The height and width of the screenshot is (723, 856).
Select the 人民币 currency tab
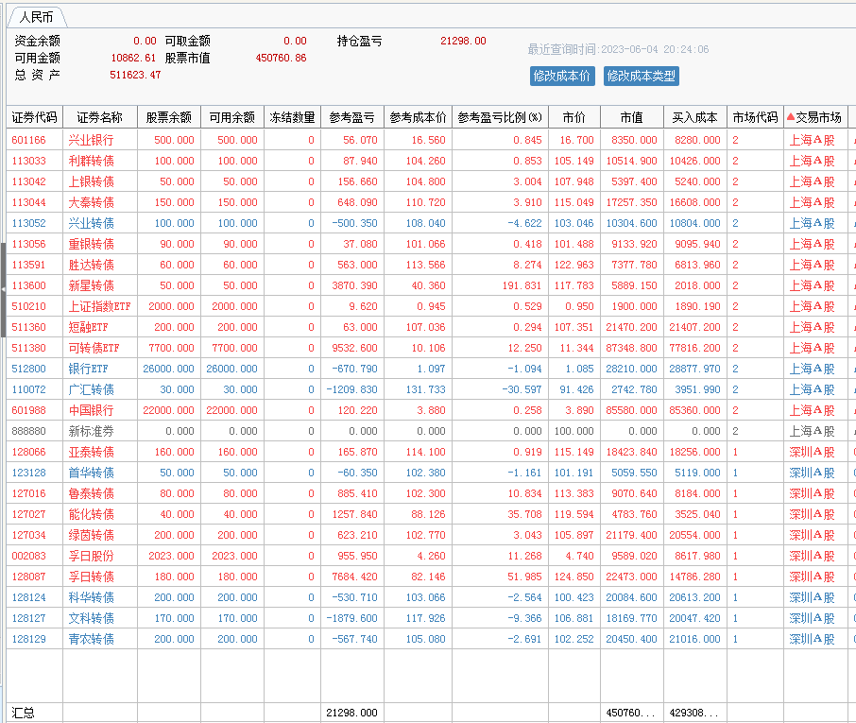point(37,17)
